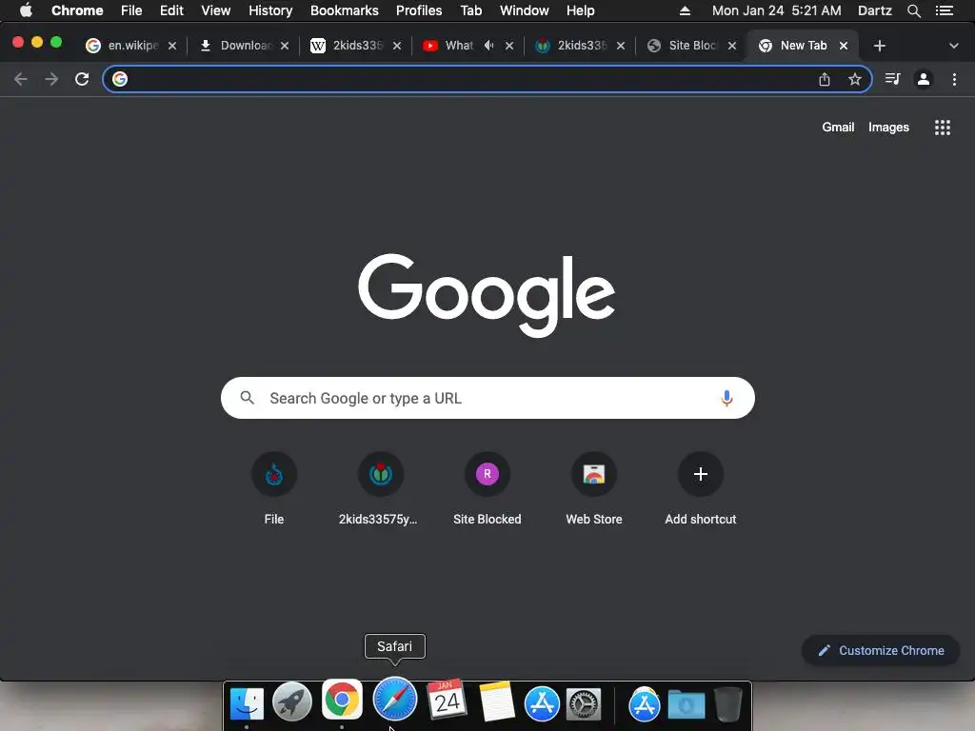Start a voice search with the microphone

(726, 398)
